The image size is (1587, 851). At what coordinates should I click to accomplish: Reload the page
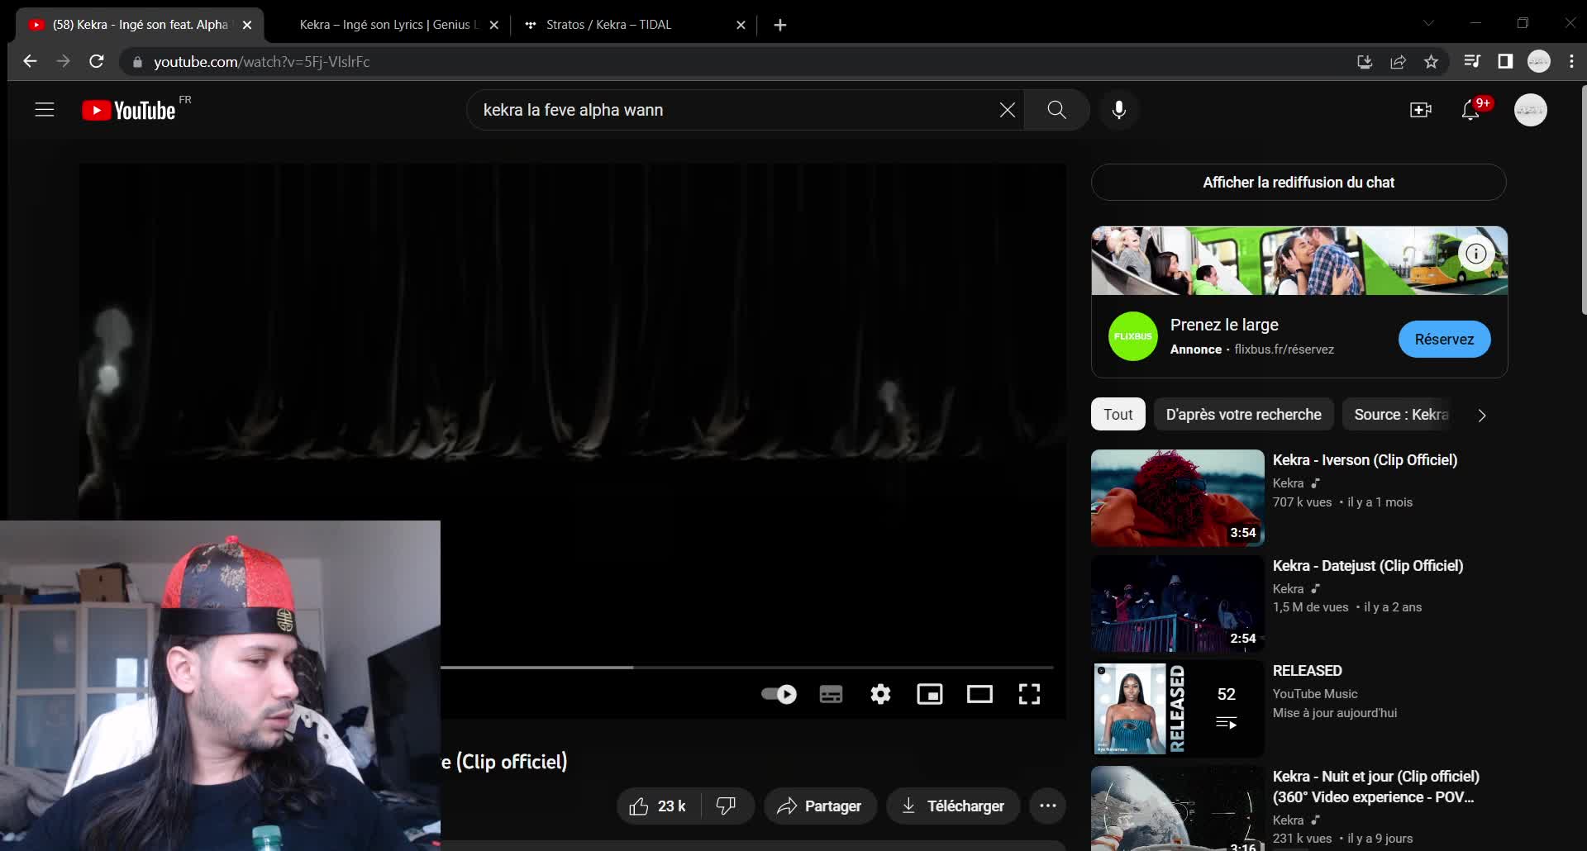(x=96, y=61)
